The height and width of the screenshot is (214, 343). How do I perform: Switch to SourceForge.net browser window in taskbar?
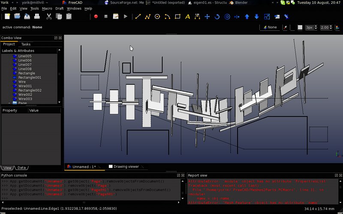[124, 3]
